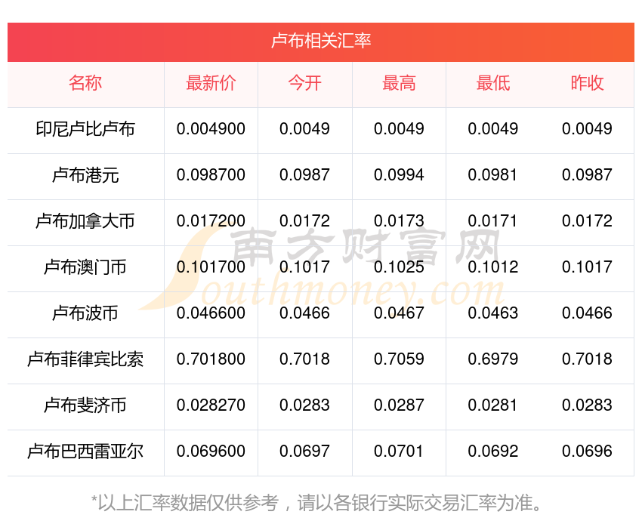Click the 卢布斐济币 row name
Image resolution: width=642 pixels, height=527 pixels.
click(x=85, y=405)
